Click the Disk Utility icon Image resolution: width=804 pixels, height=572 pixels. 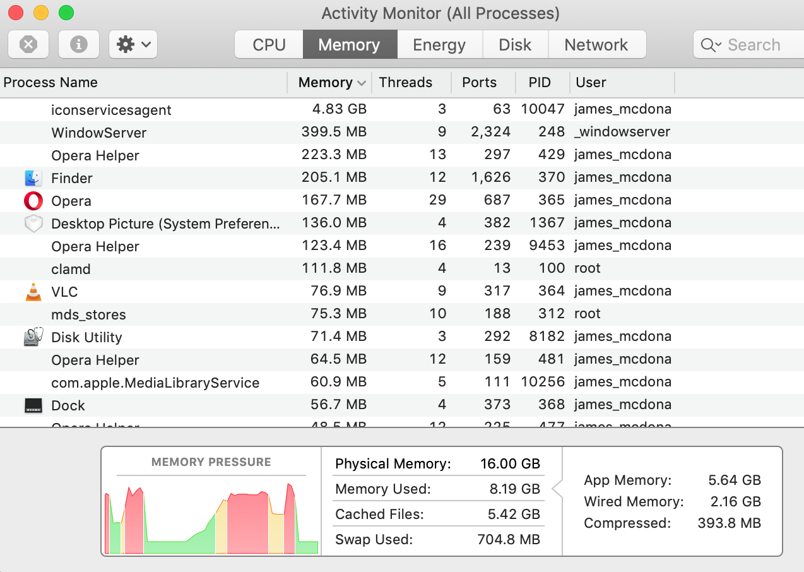[x=33, y=337]
